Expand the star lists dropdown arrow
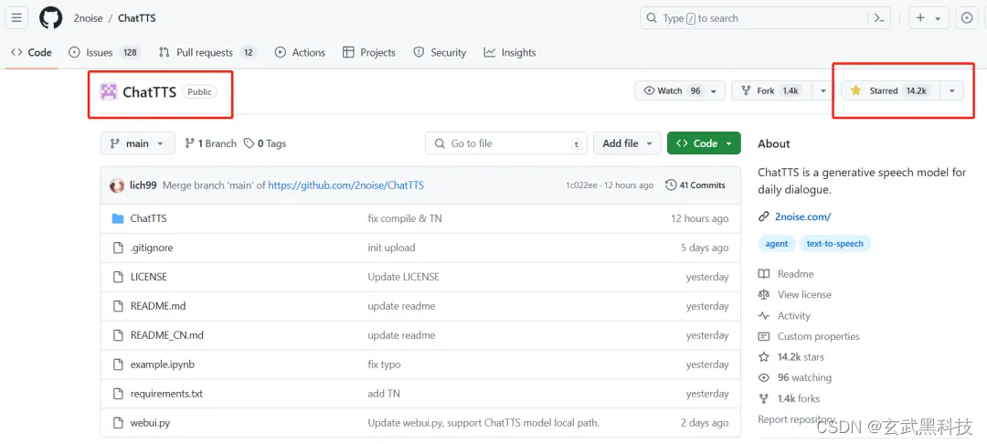The height and width of the screenshot is (444, 987). tap(951, 90)
